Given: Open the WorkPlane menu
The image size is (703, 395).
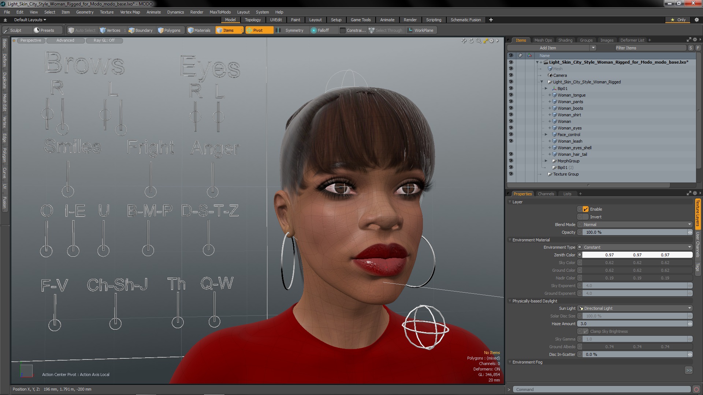Looking at the screenshot, I should (421, 30).
